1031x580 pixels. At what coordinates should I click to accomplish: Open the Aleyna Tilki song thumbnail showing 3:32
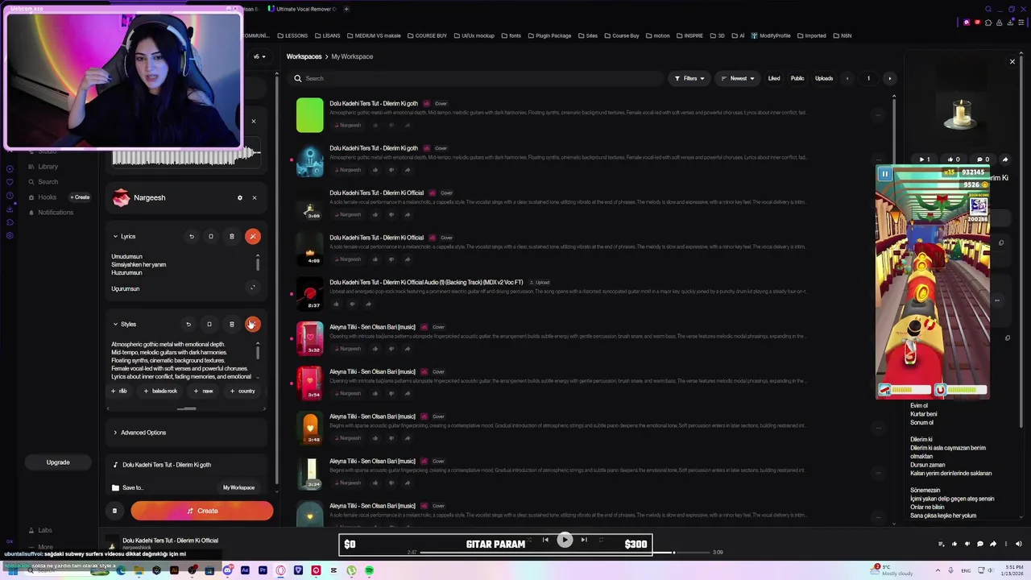click(x=310, y=339)
